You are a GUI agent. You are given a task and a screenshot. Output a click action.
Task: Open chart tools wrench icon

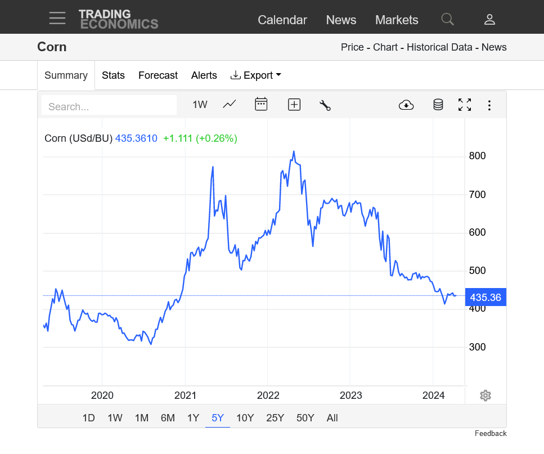(x=325, y=105)
